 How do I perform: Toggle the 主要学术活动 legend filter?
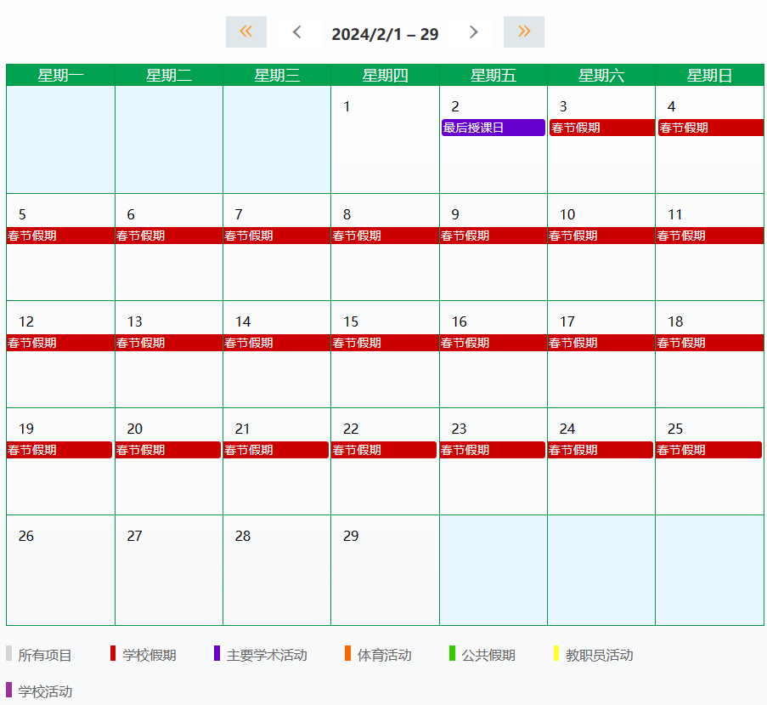click(x=266, y=655)
